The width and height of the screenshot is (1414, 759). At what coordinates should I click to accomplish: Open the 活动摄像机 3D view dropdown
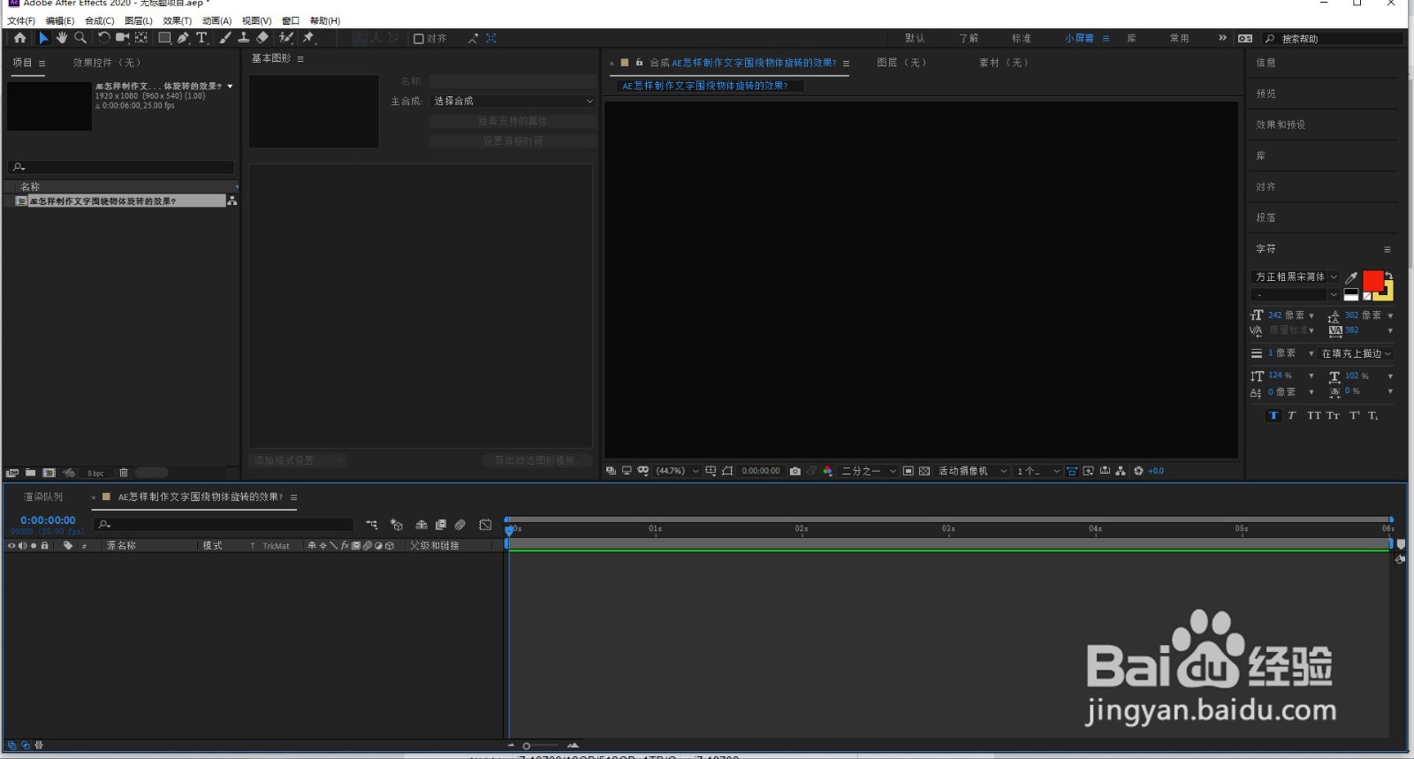pos(972,471)
